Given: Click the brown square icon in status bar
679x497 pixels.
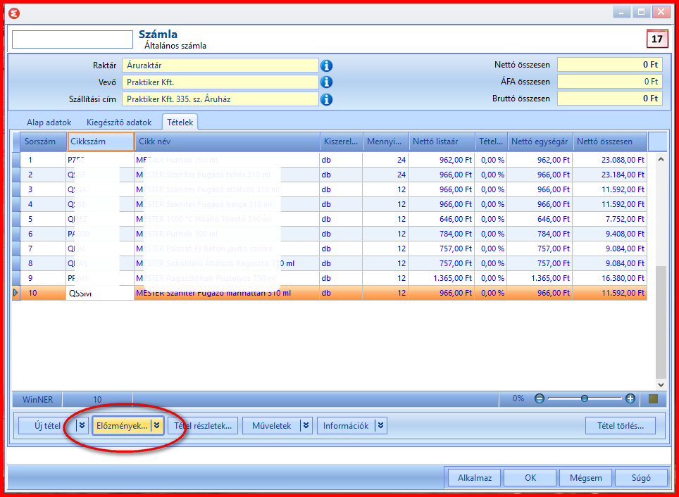Looking at the screenshot, I should click(x=654, y=398).
